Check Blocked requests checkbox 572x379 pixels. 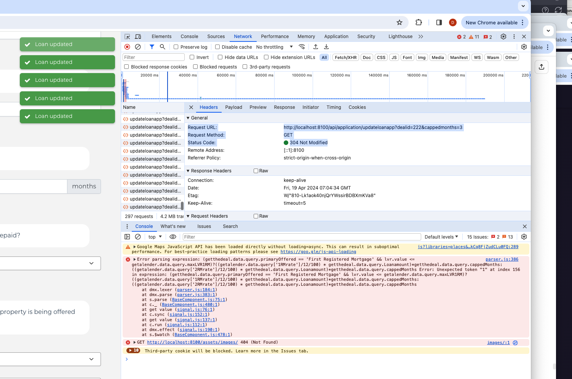click(x=195, y=67)
